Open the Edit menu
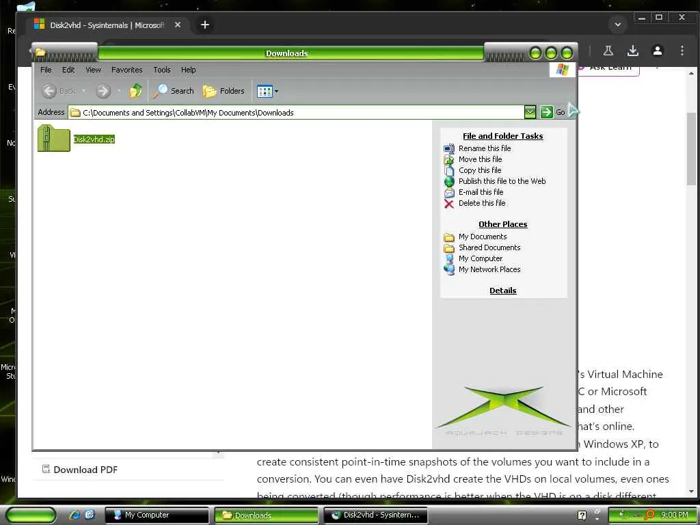Image resolution: width=700 pixels, height=525 pixels. pyautogui.click(x=68, y=70)
